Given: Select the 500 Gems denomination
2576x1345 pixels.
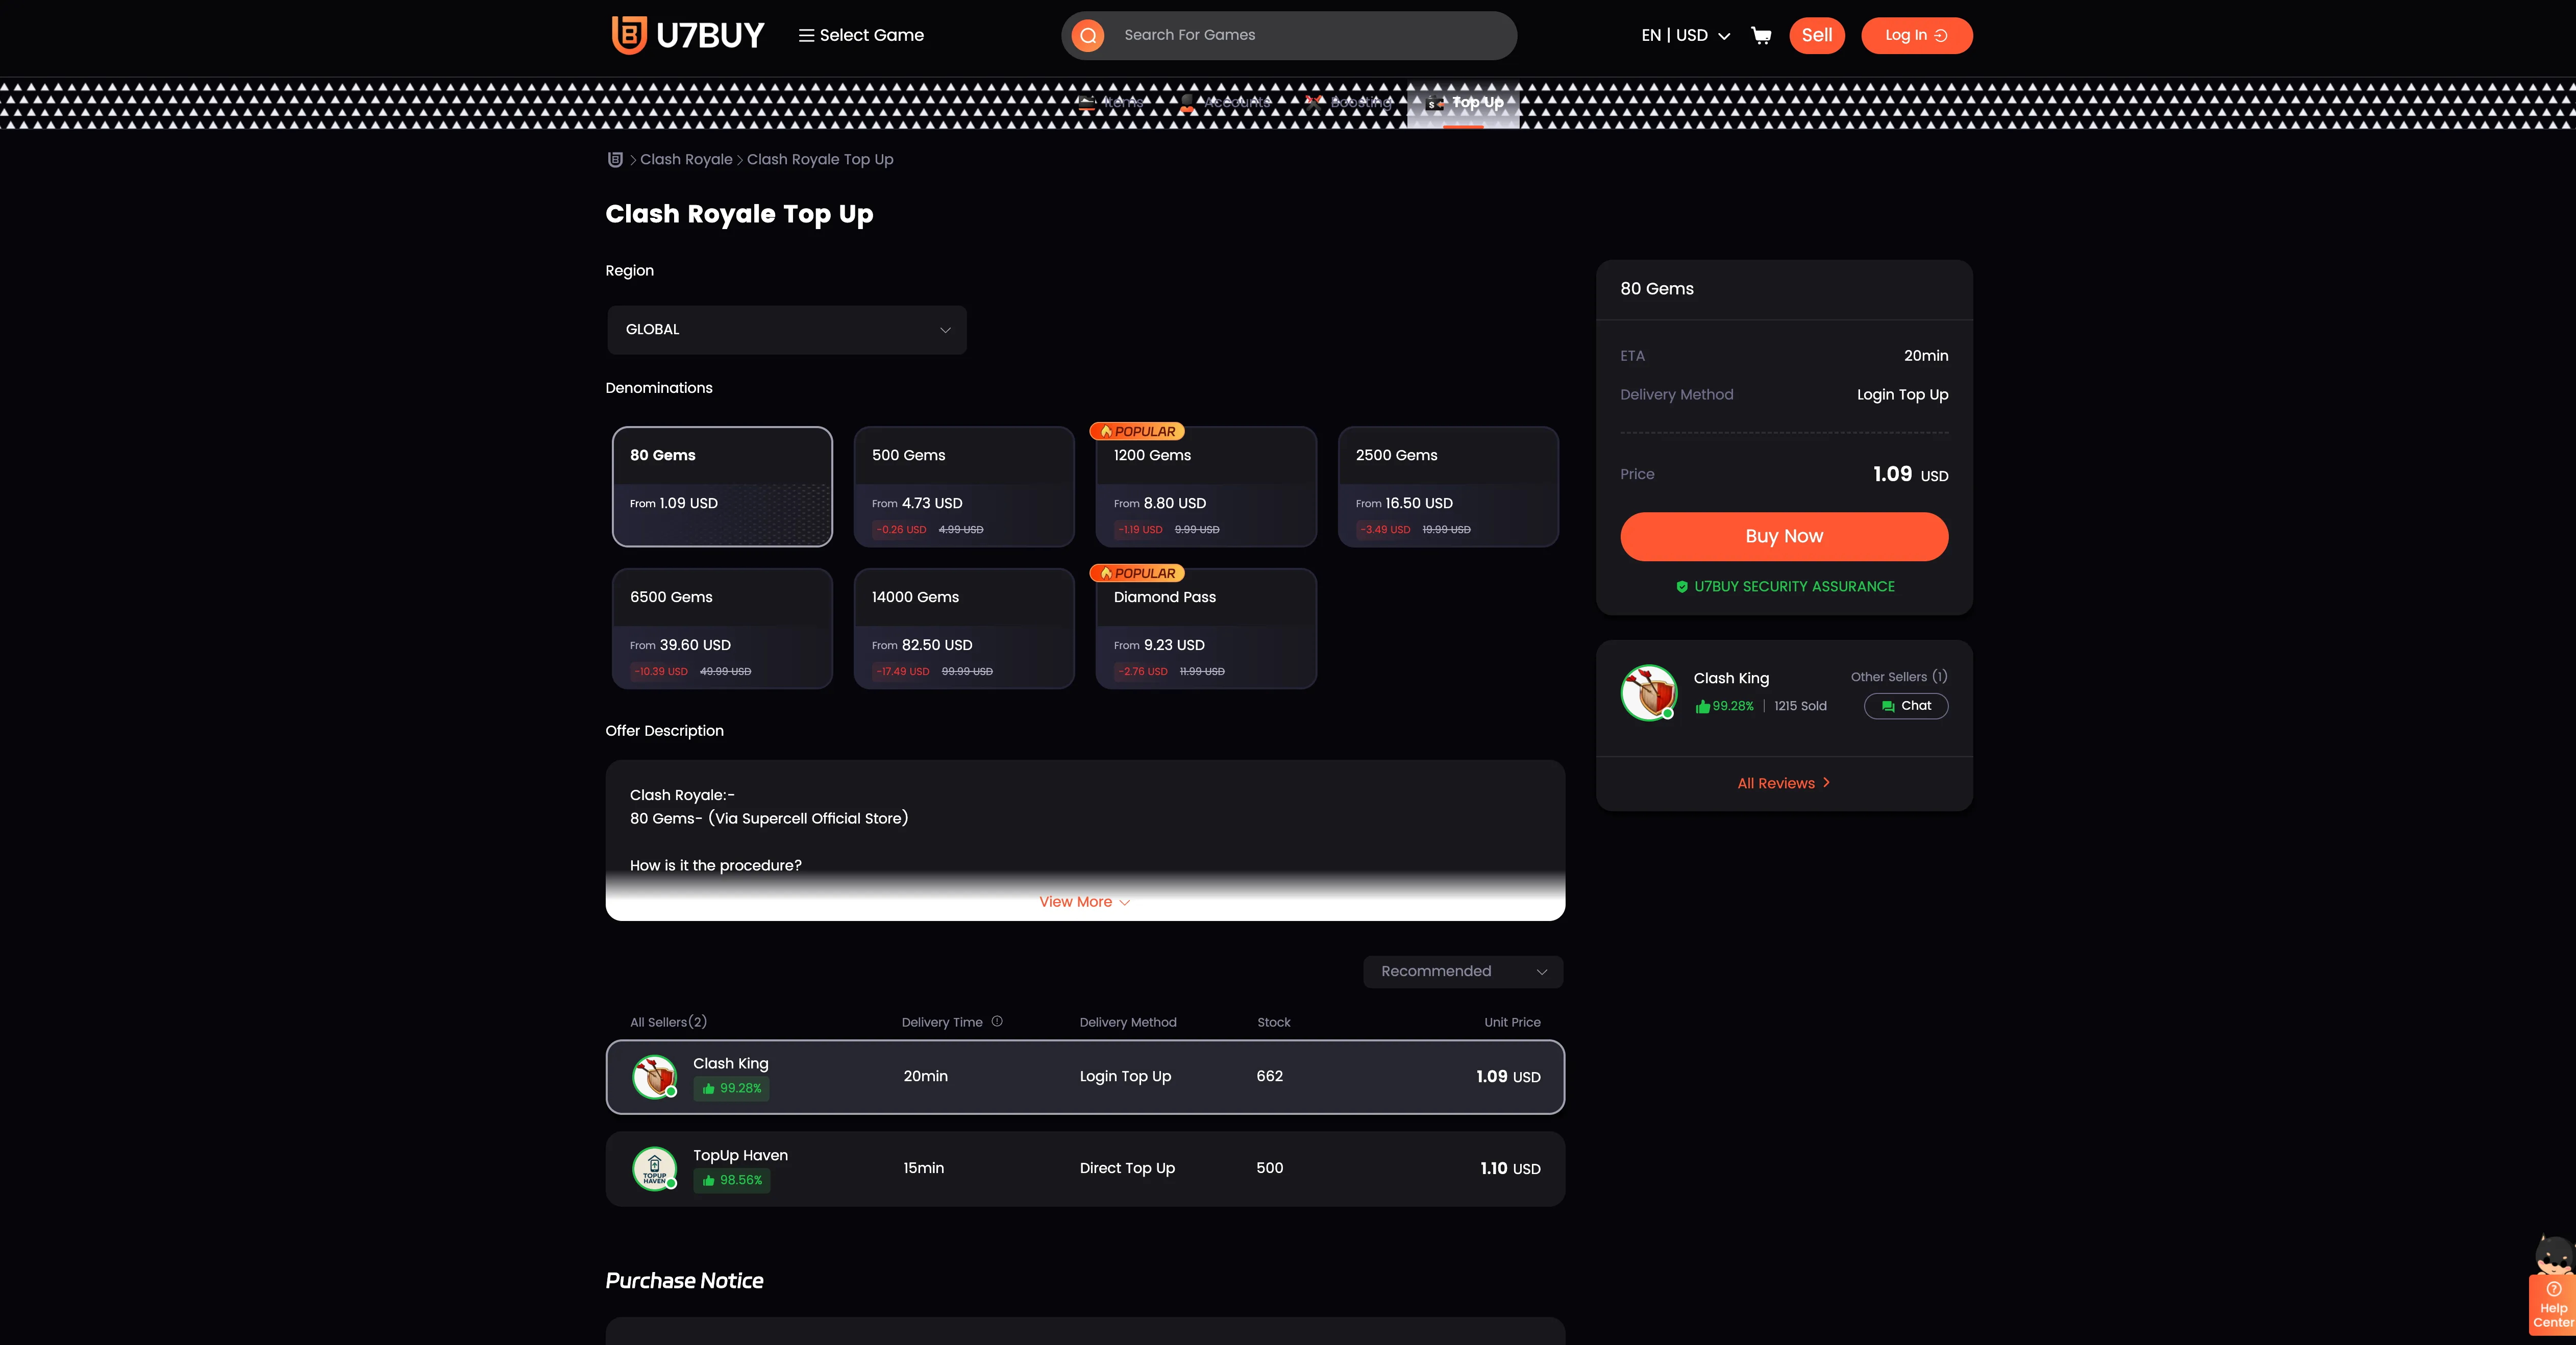Looking at the screenshot, I should click(x=963, y=487).
